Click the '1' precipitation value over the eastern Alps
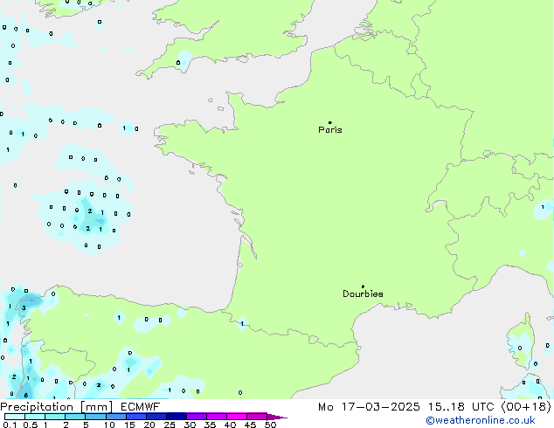 [x=543, y=207]
